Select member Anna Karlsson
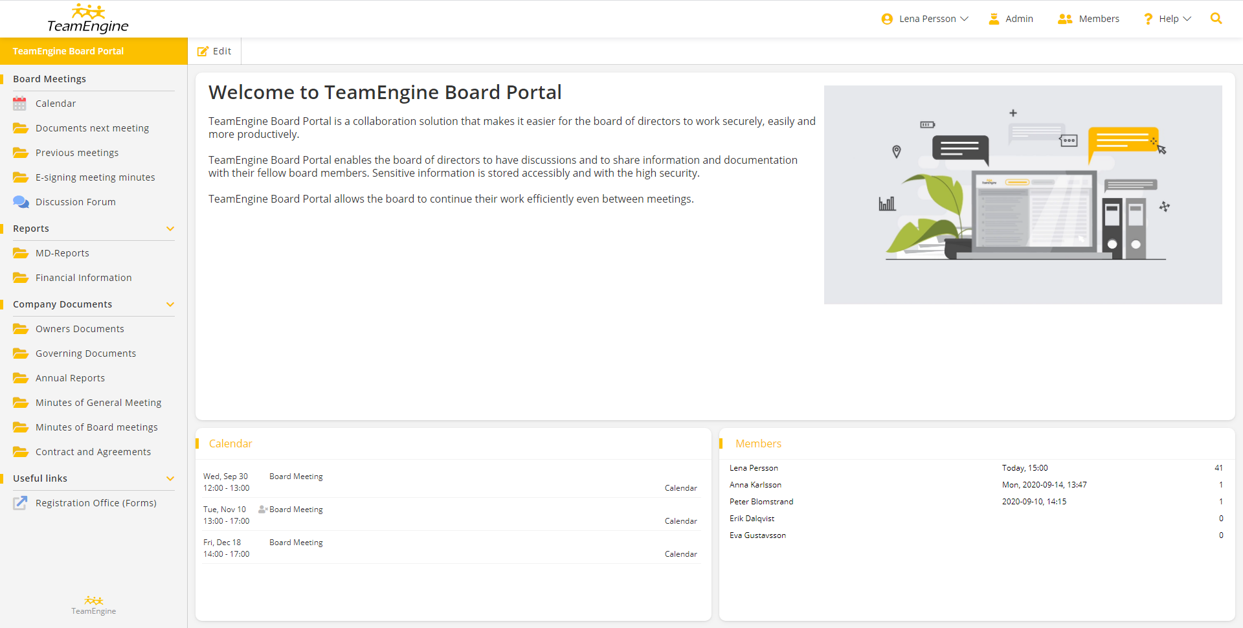The height and width of the screenshot is (628, 1243). pyautogui.click(x=756, y=485)
